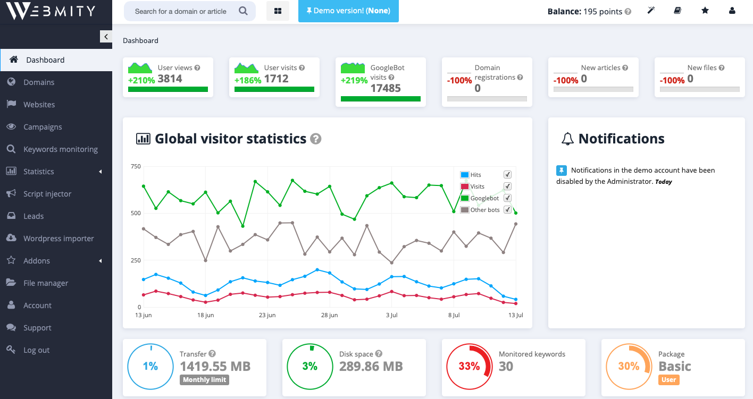Screen dimensions: 753x399
Task: Click the favorites star icon in top bar
Action: click(x=705, y=10)
